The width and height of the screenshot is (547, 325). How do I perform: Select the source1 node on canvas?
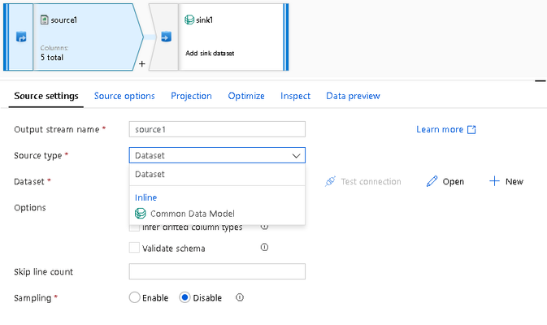pos(73,37)
